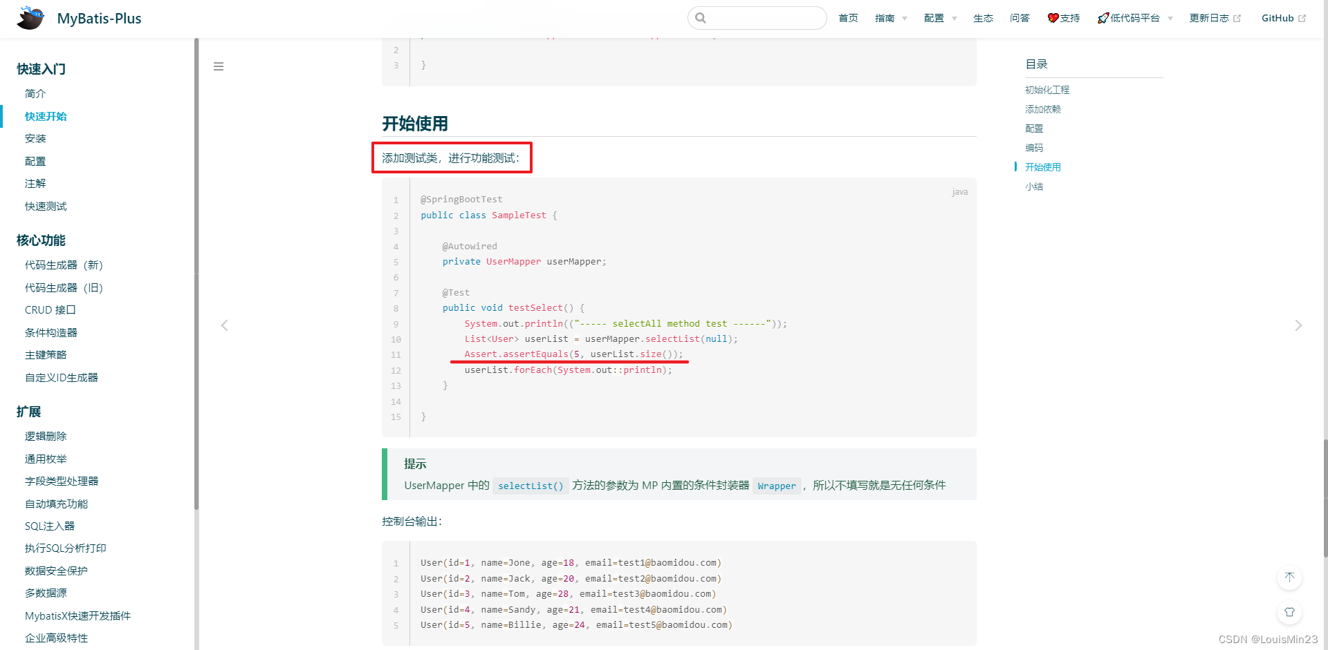Go to previous page arrow
This screenshot has width=1328, height=650.
tap(224, 325)
